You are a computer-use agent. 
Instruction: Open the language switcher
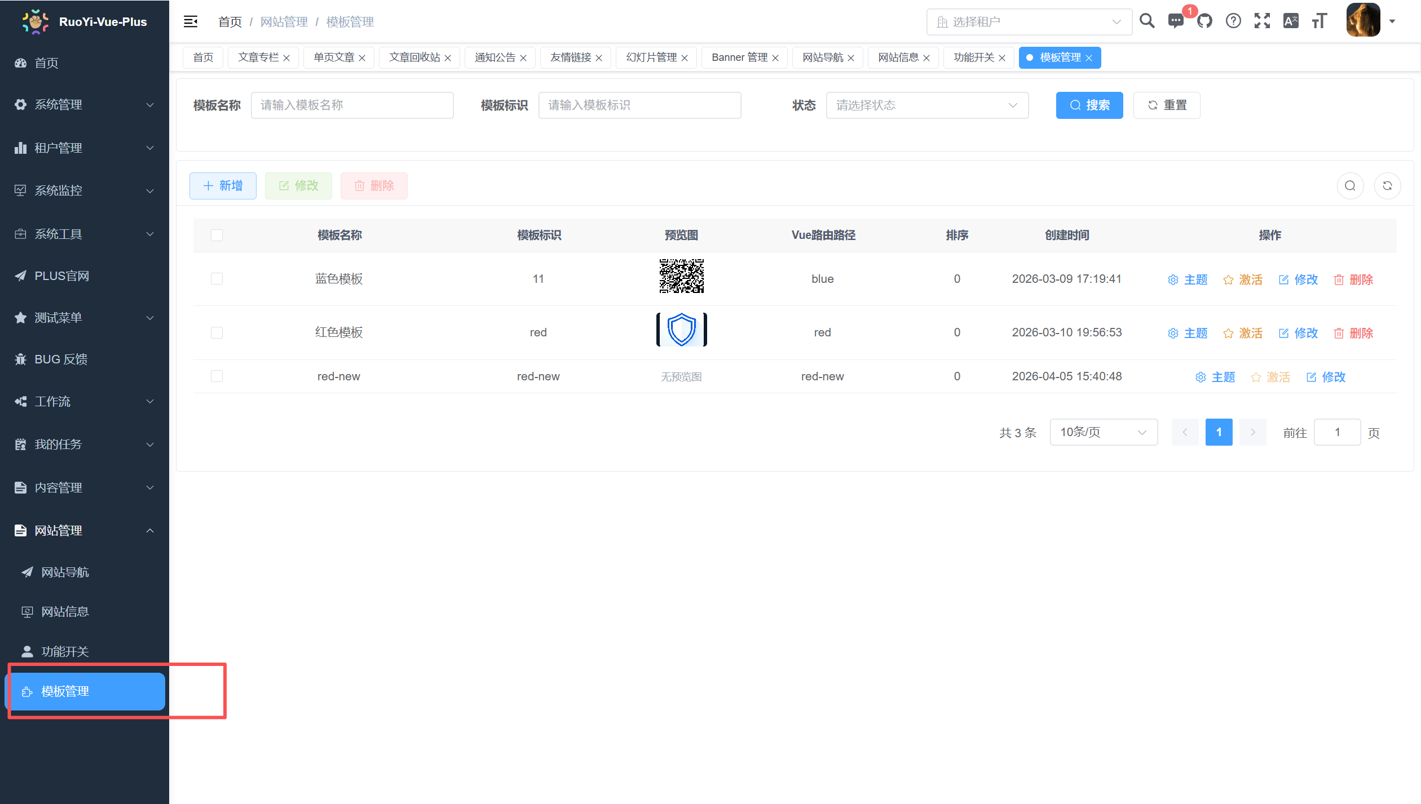click(1291, 21)
